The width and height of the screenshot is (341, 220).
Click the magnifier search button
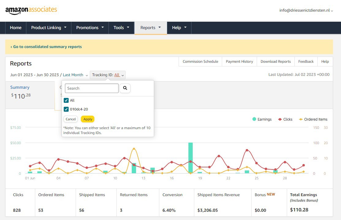tap(125, 88)
